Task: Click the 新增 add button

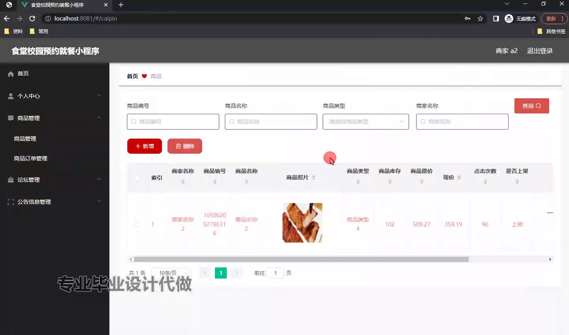Action: [x=145, y=146]
